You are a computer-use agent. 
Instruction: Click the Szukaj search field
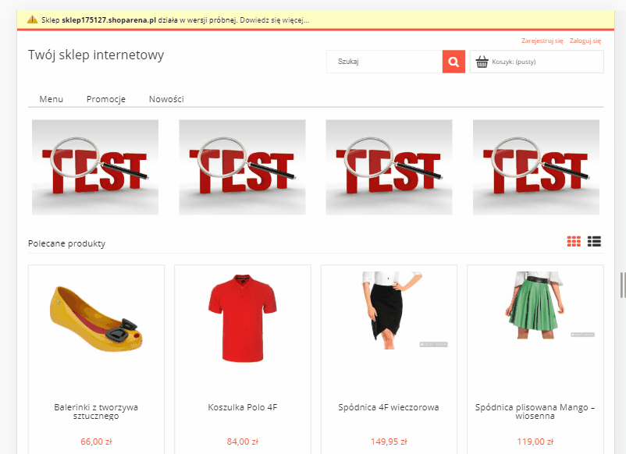[x=384, y=62]
